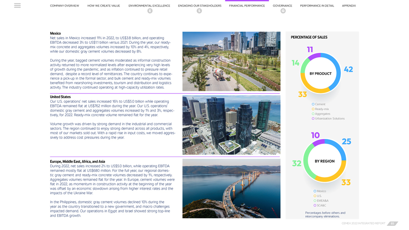Click the Percentage of Sales title

pos(309,37)
